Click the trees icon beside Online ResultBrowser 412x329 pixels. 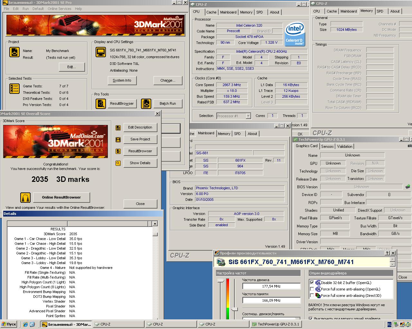[x=25, y=198]
